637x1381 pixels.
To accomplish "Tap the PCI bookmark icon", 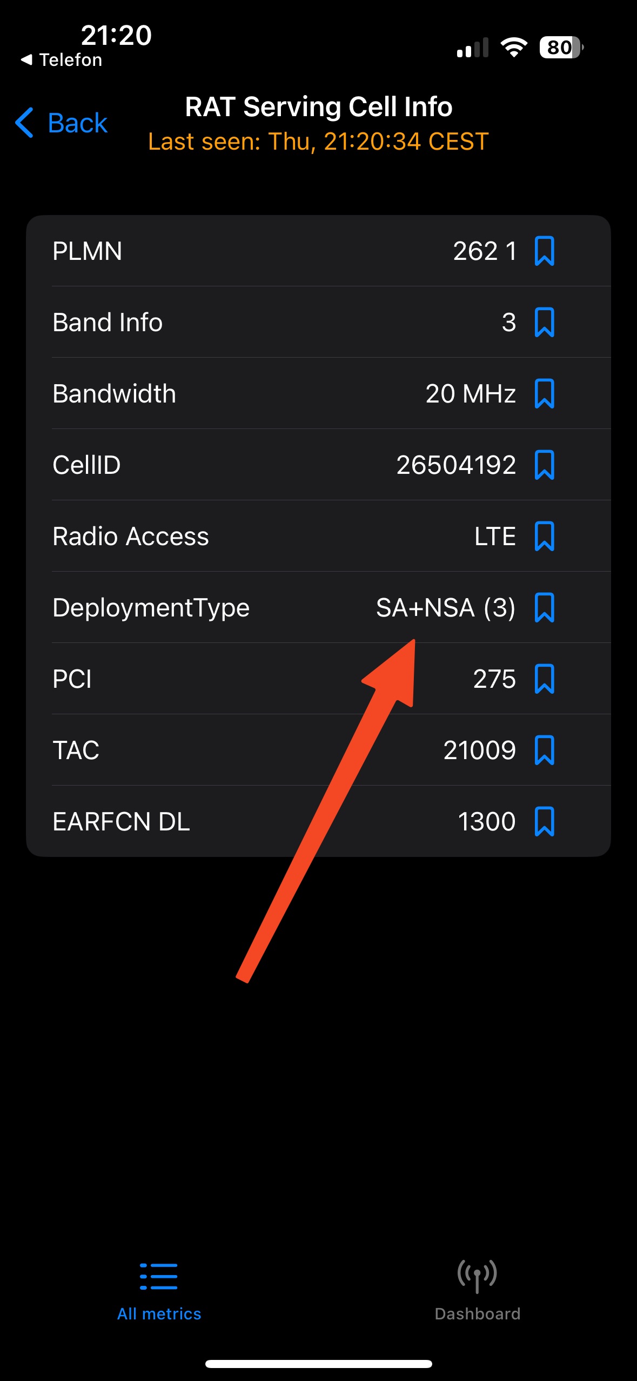I will point(544,679).
